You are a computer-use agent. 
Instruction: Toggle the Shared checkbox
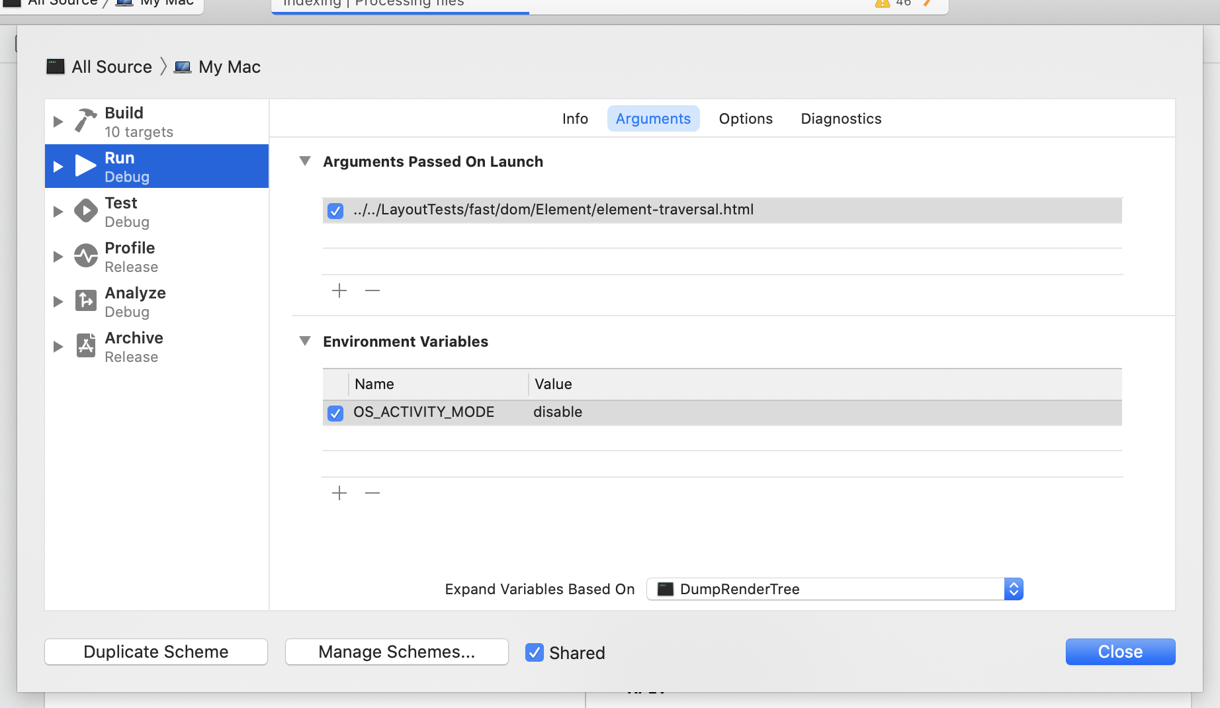pos(534,653)
